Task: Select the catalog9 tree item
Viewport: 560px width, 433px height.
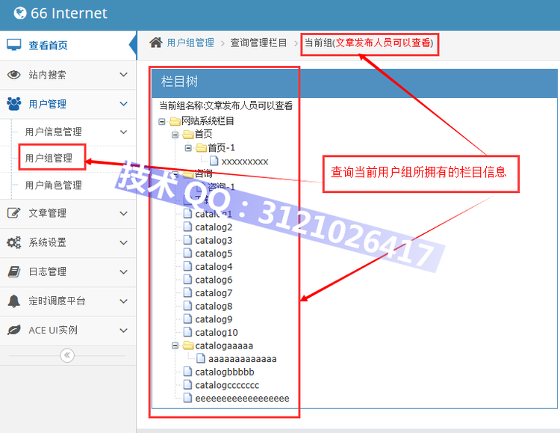Action: click(x=214, y=319)
